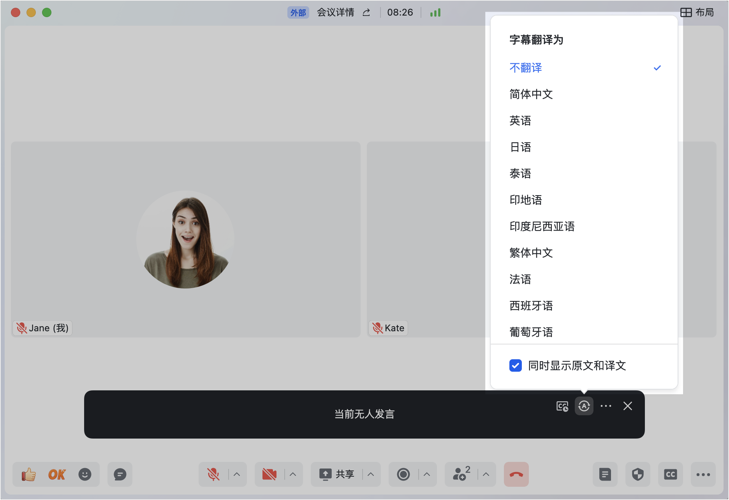Open the security shield icon

pyautogui.click(x=637, y=474)
